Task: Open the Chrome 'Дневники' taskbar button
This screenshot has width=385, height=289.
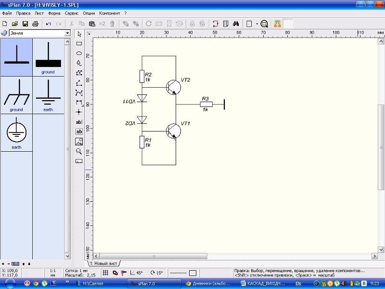Action: pyautogui.click(x=208, y=283)
